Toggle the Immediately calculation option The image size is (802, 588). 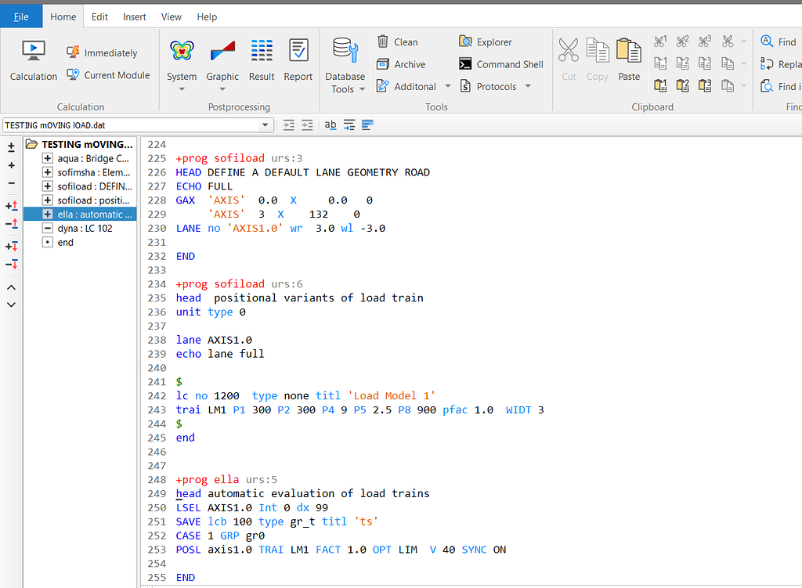(102, 53)
